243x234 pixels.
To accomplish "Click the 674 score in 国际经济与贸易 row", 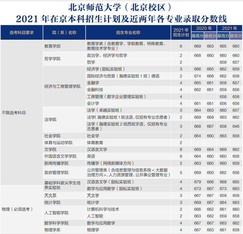I will (x=198, y=76).
